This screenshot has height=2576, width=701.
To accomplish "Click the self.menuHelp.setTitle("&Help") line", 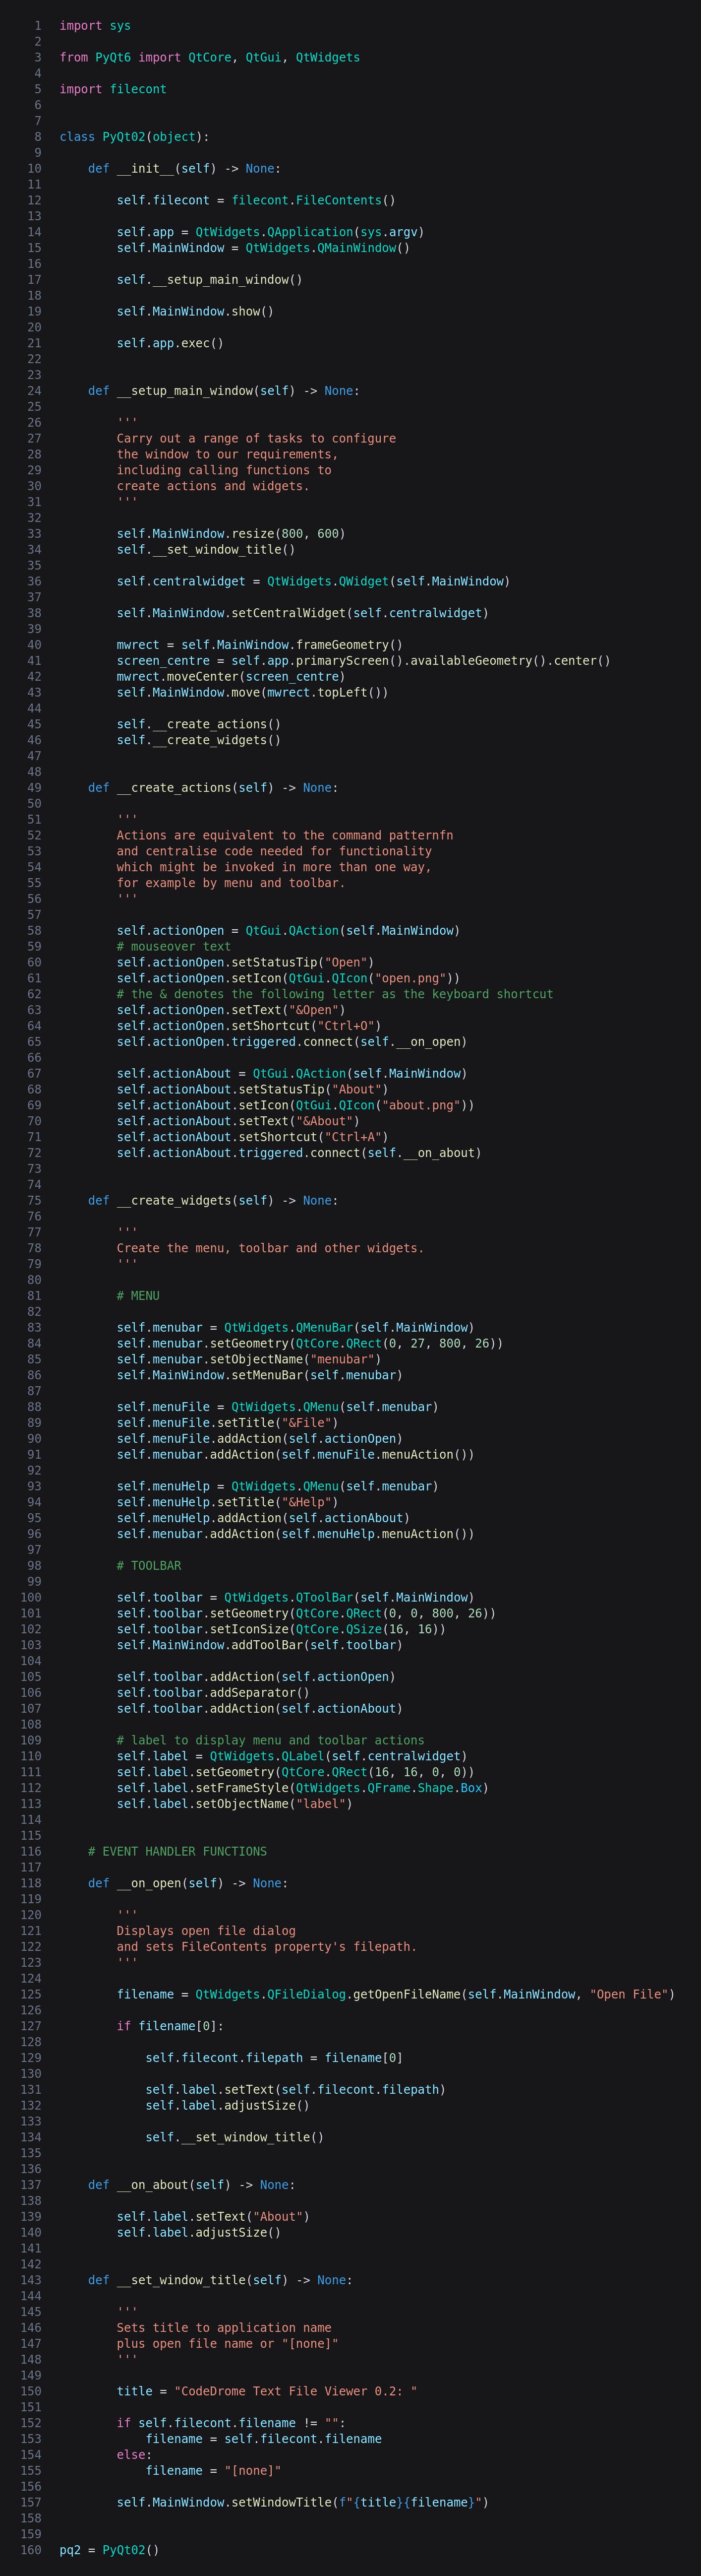I will pyautogui.click(x=228, y=1502).
